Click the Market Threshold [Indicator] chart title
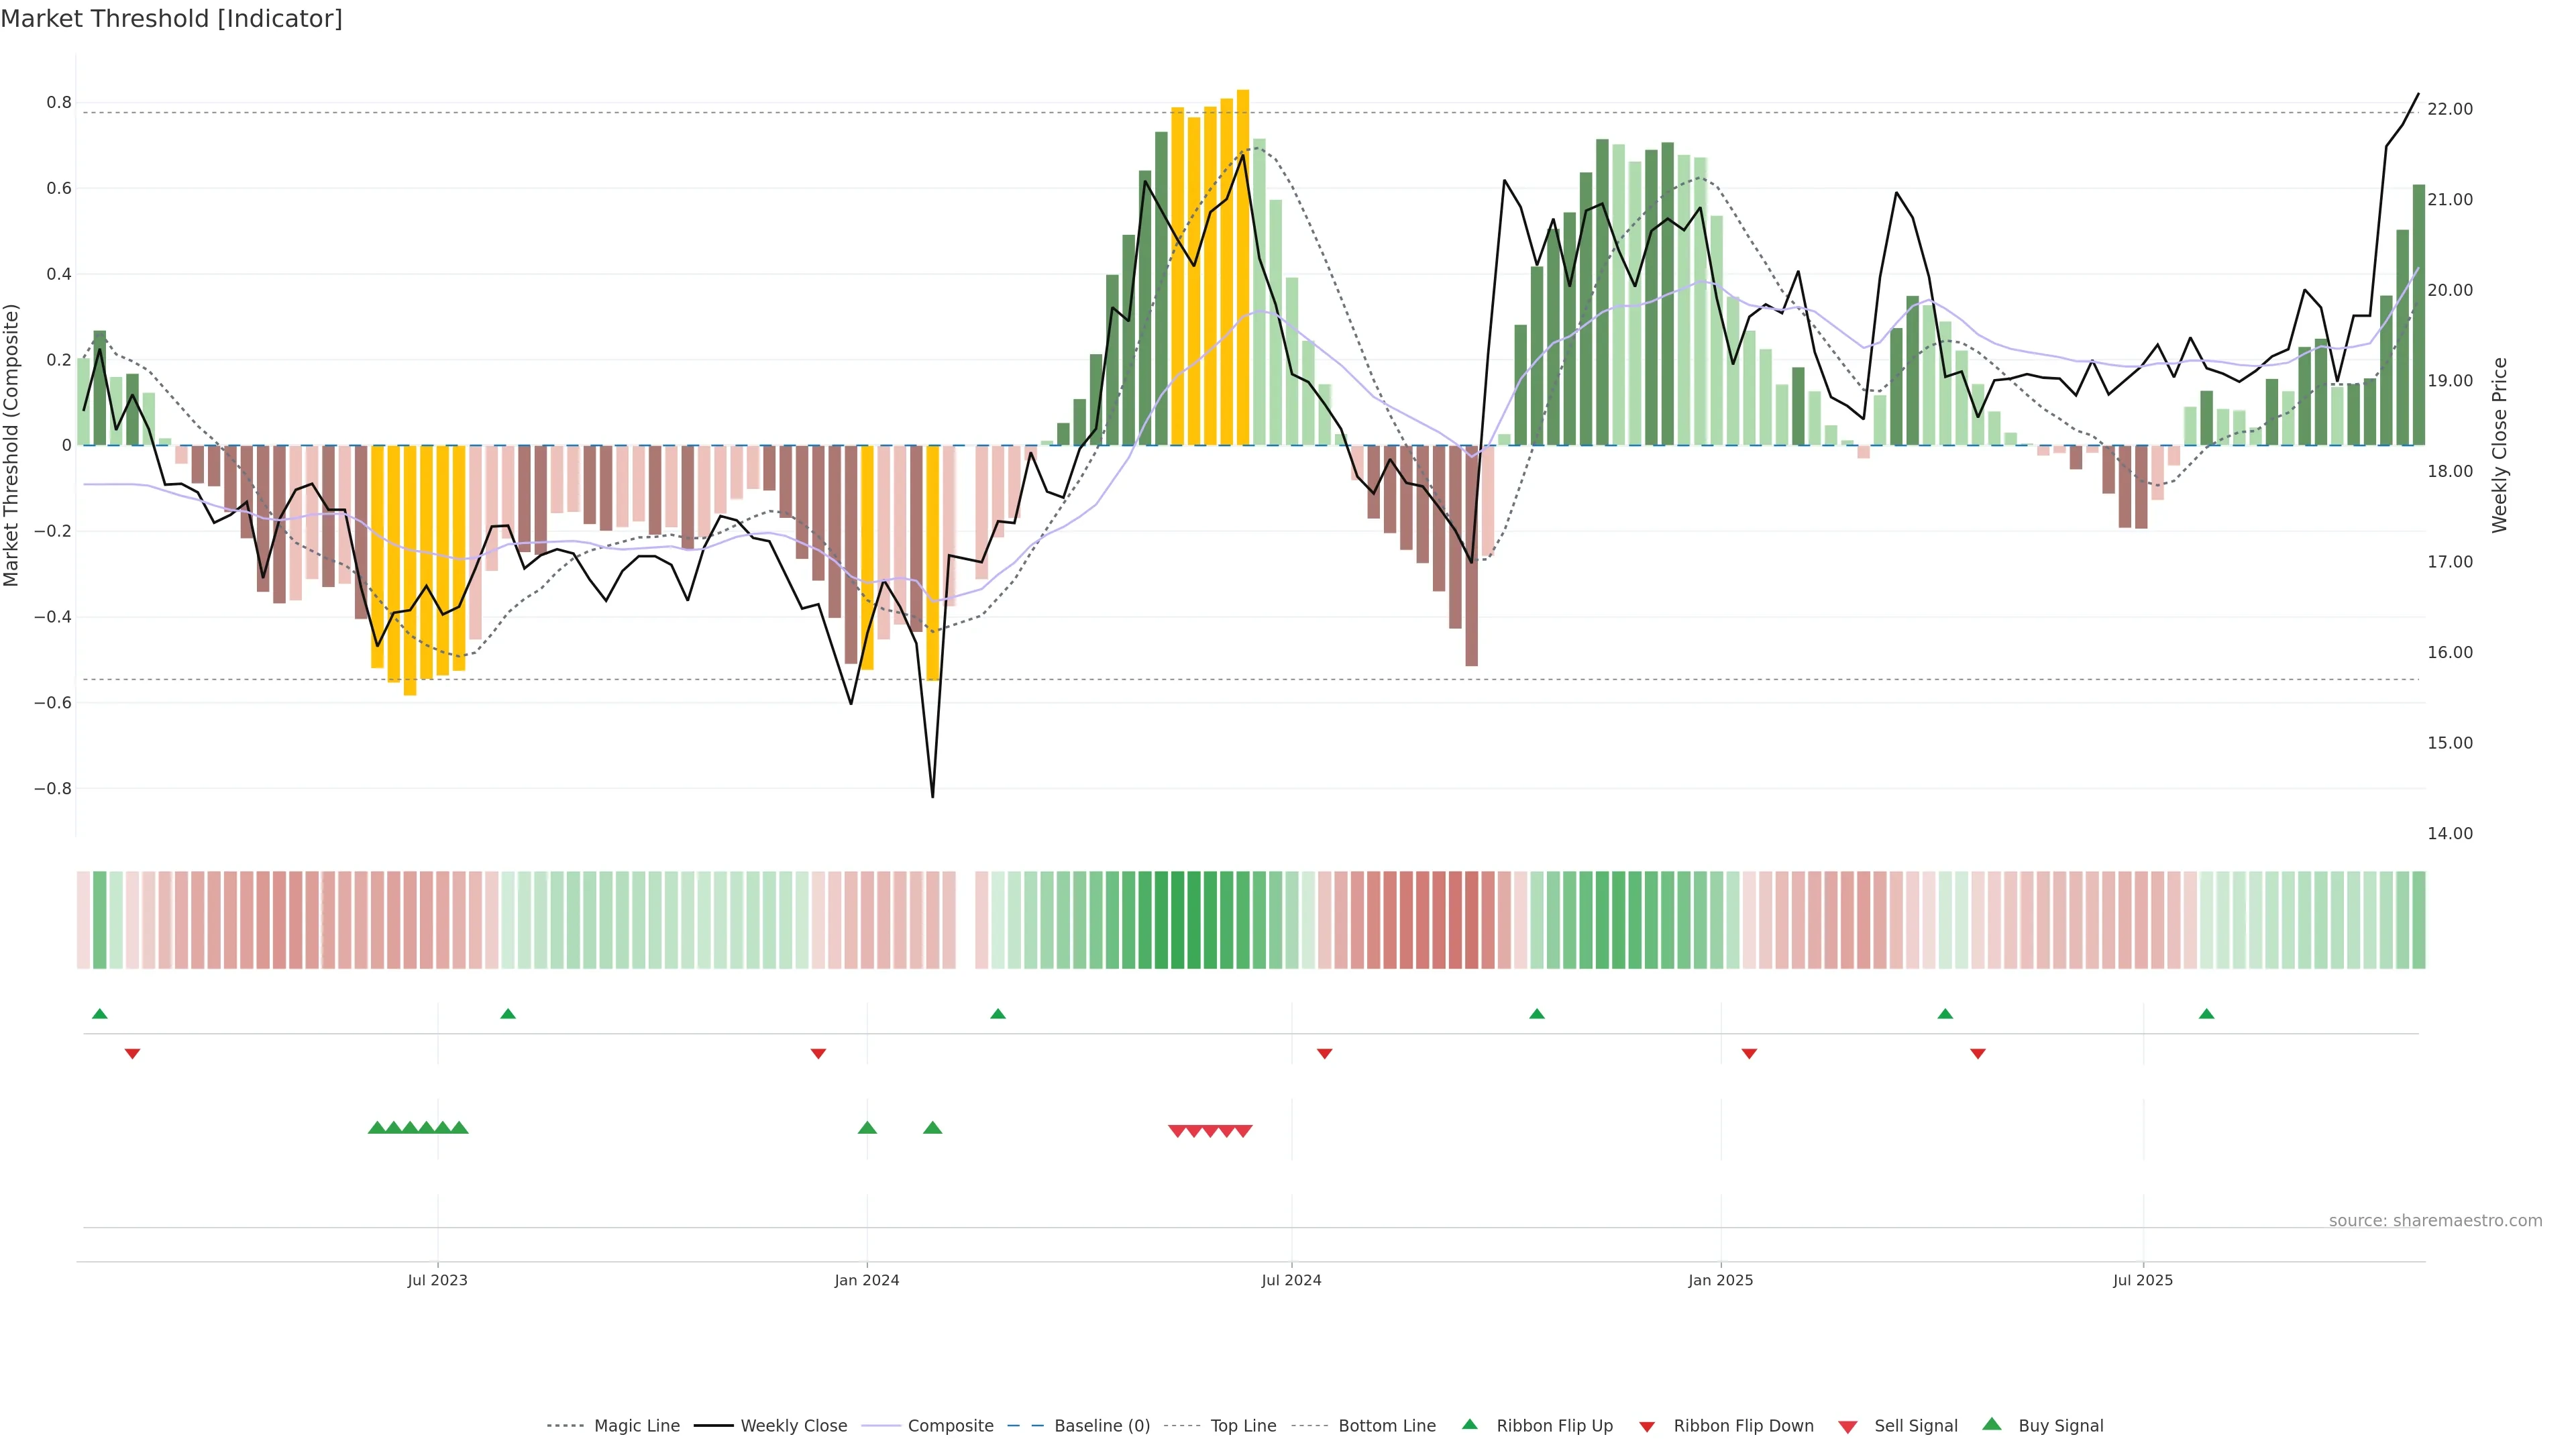The height and width of the screenshot is (1449, 2576). pos(172,19)
